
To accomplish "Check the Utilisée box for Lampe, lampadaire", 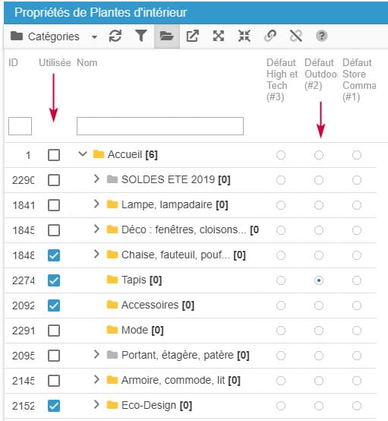I will pos(54,205).
